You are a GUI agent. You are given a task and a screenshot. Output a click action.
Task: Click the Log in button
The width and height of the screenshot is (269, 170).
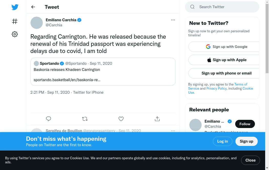[222, 141]
